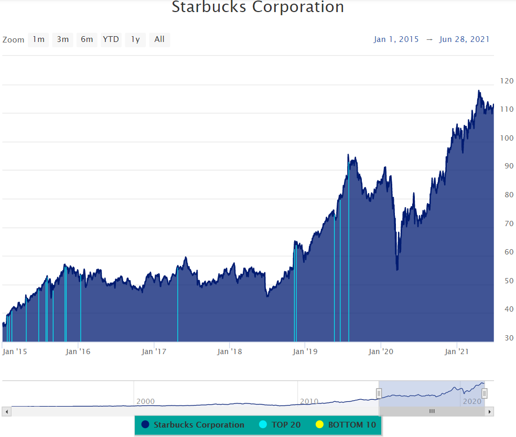This screenshot has width=516, height=437.
Task: Click the scrollbar thumb with grip lines
Action: pos(432,411)
